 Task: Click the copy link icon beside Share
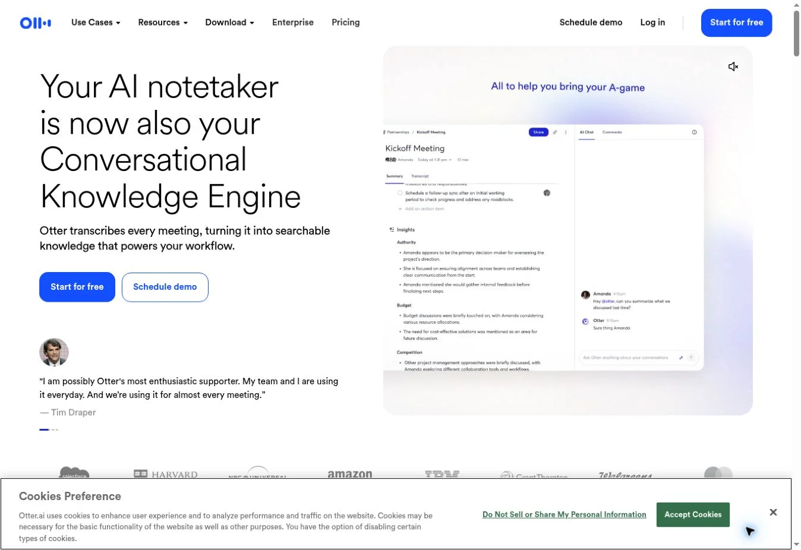click(555, 132)
